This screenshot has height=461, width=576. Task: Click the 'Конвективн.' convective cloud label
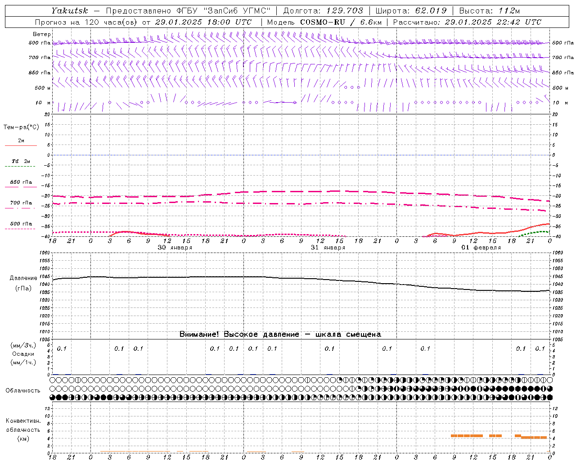point(23,421)
